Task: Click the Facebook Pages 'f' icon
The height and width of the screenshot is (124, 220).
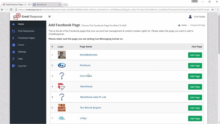Action: (13, 38)
